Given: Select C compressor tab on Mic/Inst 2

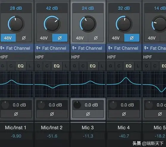Looking at the screenshot, I should coord(47,66).
